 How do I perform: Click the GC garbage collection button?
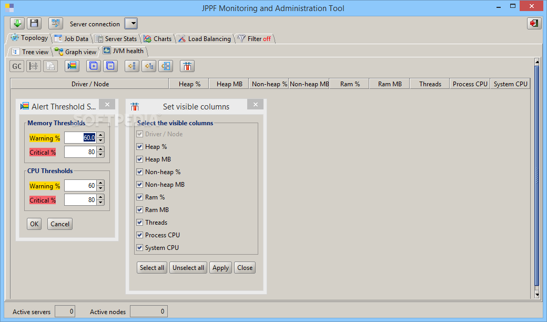point(17,66)
